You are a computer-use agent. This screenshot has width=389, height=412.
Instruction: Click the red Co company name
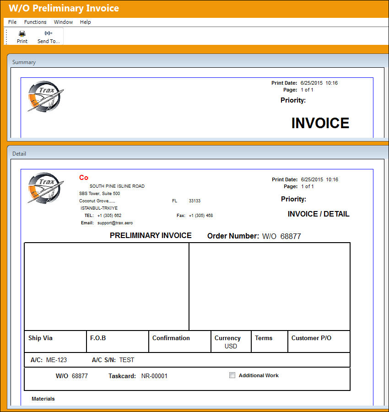pyautogui.click(x=84, y=178)
